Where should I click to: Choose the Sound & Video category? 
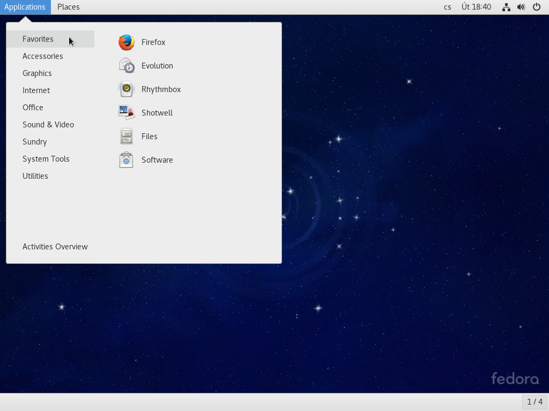[x=48, y=125]
